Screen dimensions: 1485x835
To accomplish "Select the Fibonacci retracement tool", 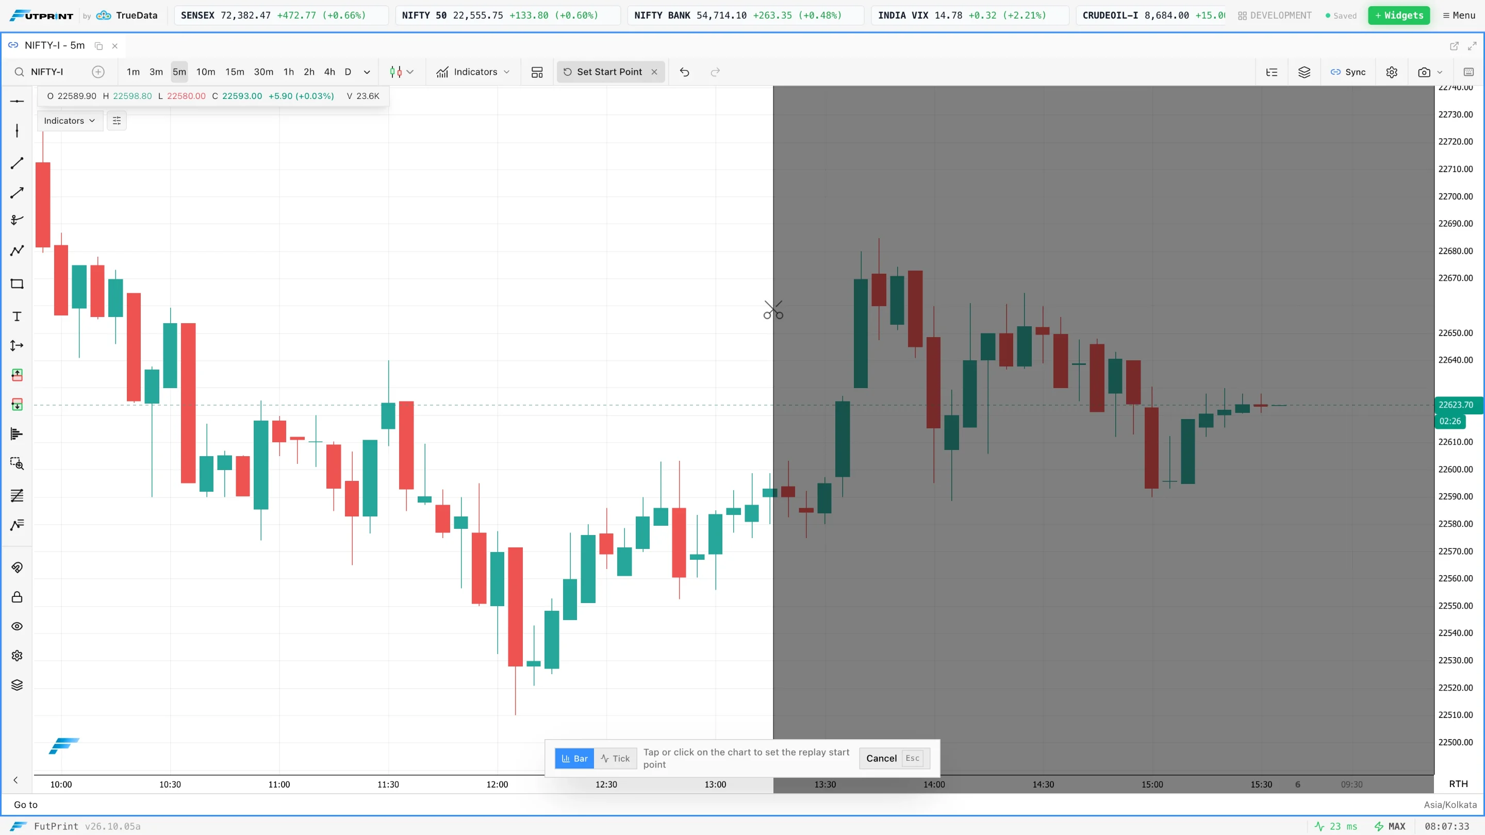I will pos(16,495).
